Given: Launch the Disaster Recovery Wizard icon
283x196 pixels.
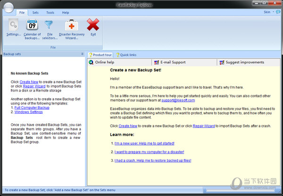Looking at the screenshot, I should point(72,25).
